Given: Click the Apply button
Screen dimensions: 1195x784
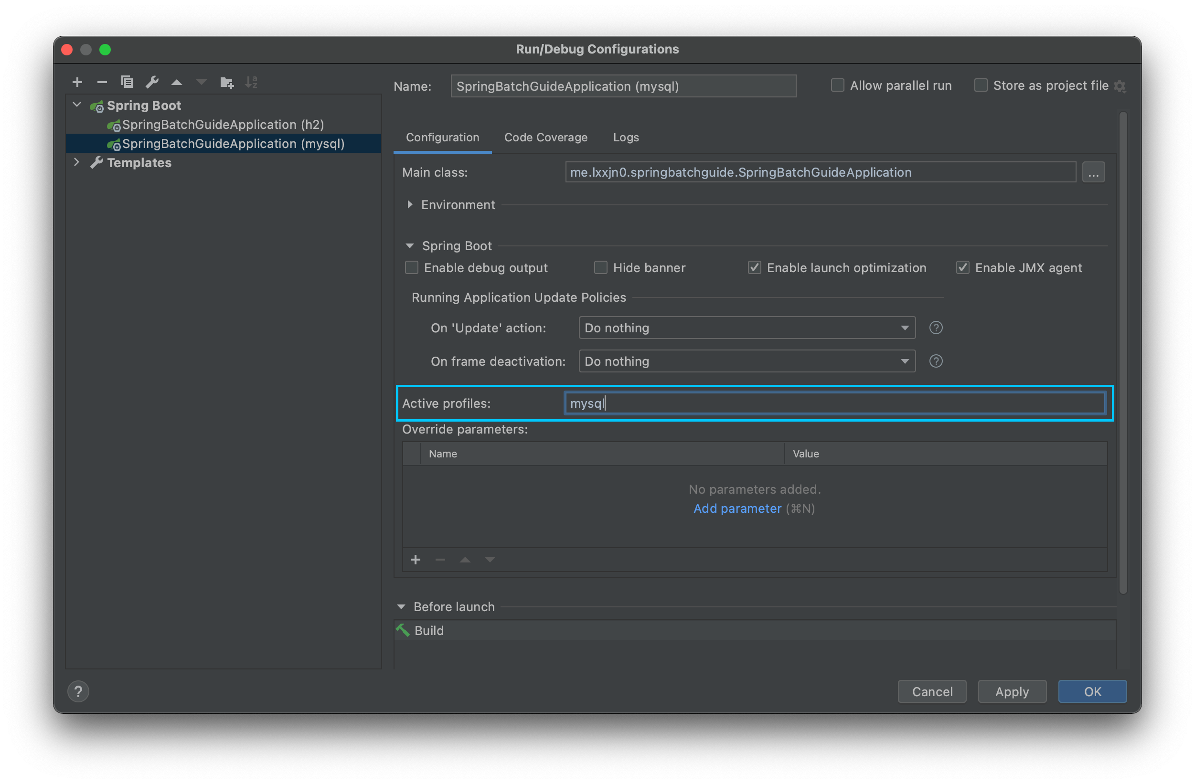Looking at the screenshot, I should 1012,691.
